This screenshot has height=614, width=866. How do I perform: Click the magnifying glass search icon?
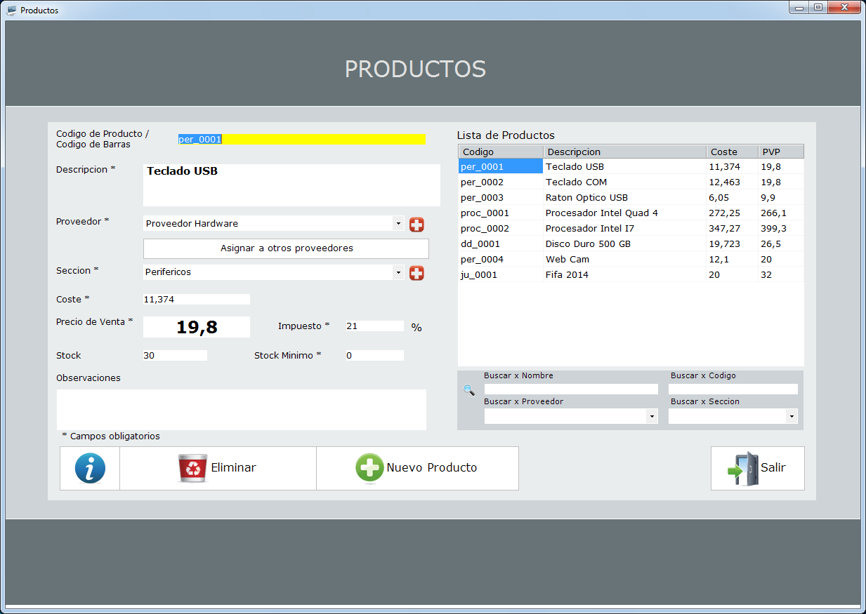tap(469, 390)
